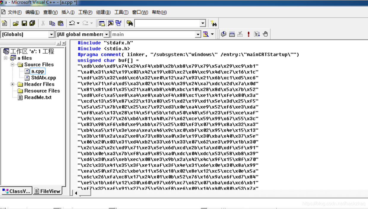Open the 插入(I) menu
Screen dimensions: 368x209
[x=68, y=12]
